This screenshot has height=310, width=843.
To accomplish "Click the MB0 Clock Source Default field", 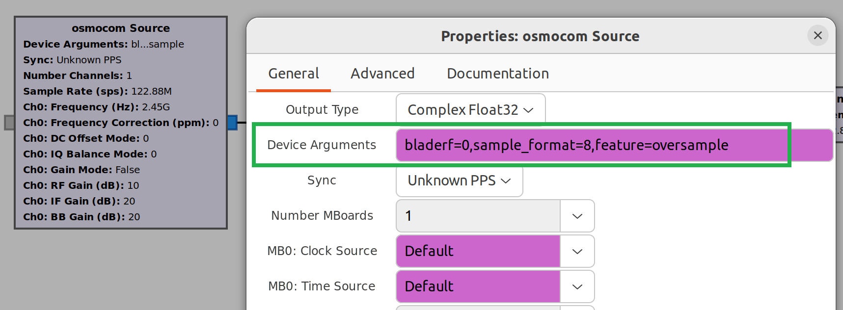I will (478, 251).
